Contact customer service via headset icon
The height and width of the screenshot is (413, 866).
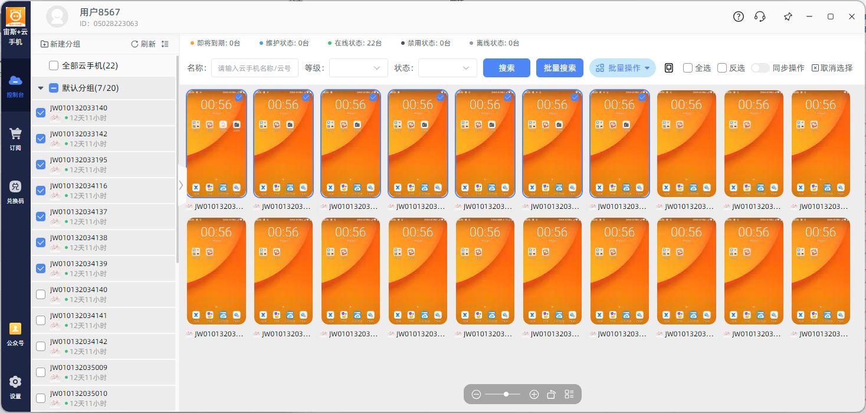pos(760,17)
